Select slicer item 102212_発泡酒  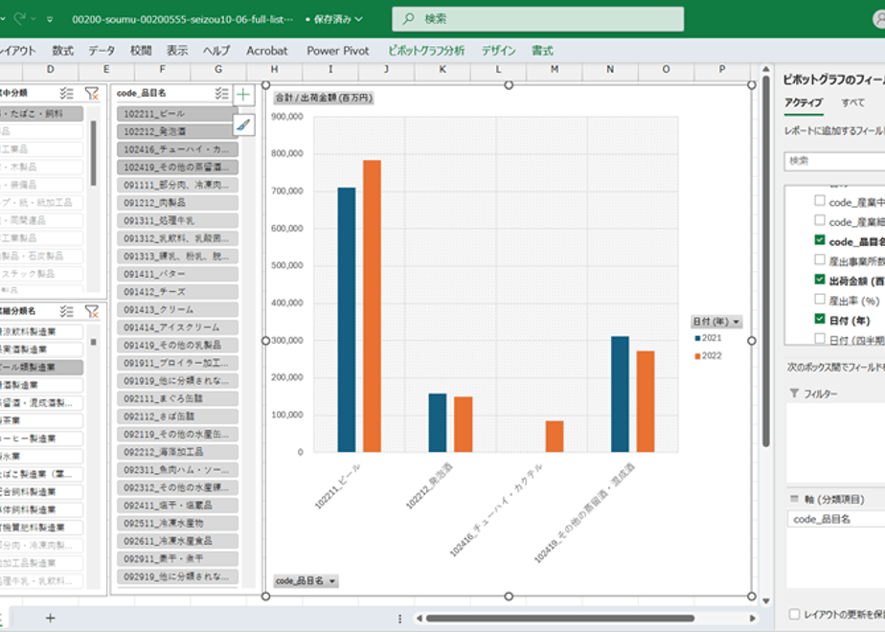tap(177, 131)
